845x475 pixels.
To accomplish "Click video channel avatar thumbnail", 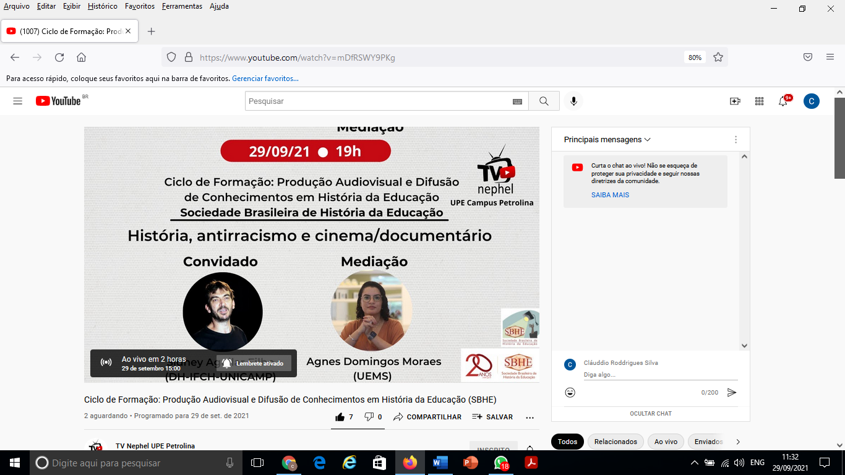I will click(95, 445).
